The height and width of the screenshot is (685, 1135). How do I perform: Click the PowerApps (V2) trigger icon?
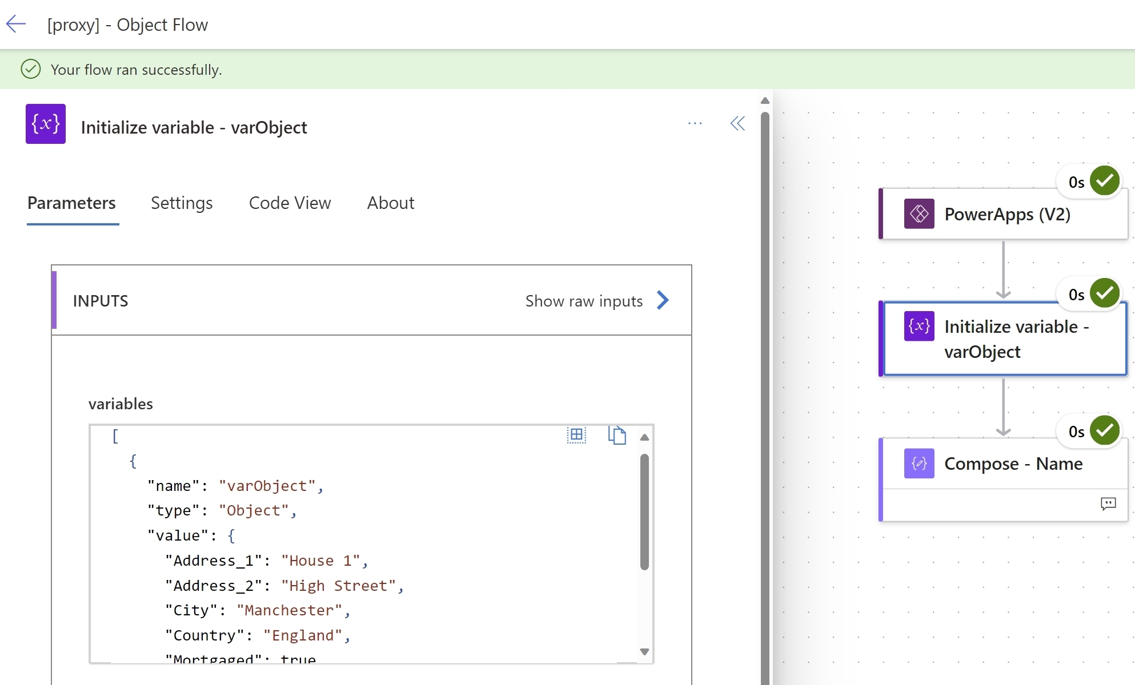click(x=918, y=213)
